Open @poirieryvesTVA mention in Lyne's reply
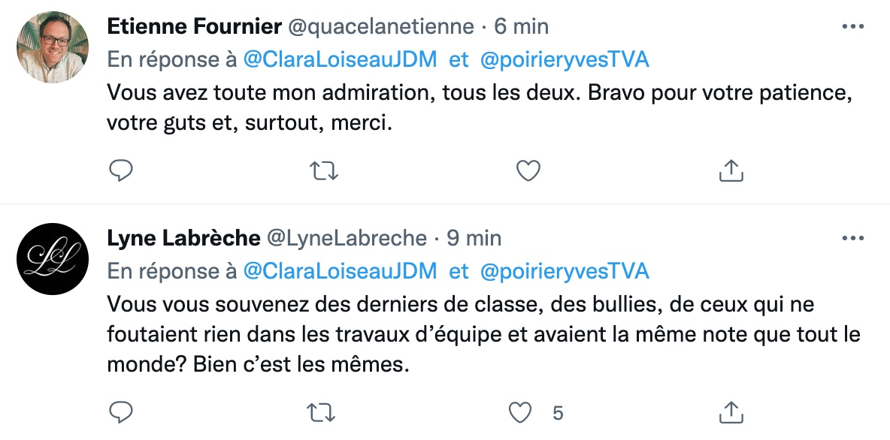 (x=565, y=272)
